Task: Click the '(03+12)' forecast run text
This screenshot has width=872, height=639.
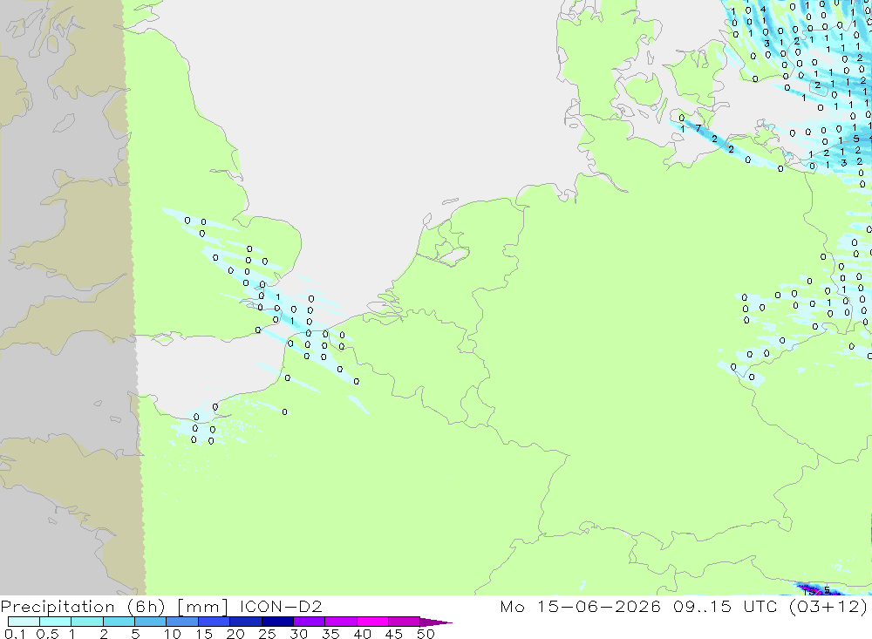Action: click(828, 607)
